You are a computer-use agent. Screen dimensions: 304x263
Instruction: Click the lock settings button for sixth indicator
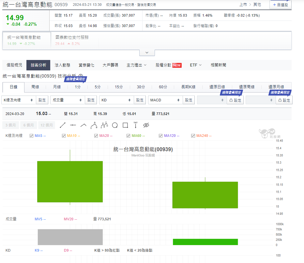pos(284,100)
